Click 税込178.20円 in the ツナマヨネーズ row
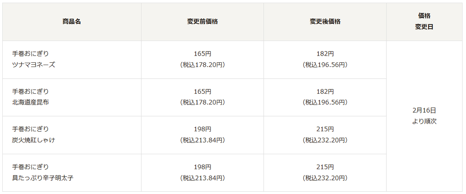The width and height of the screenshot is (466, 194). click(202, 65)
